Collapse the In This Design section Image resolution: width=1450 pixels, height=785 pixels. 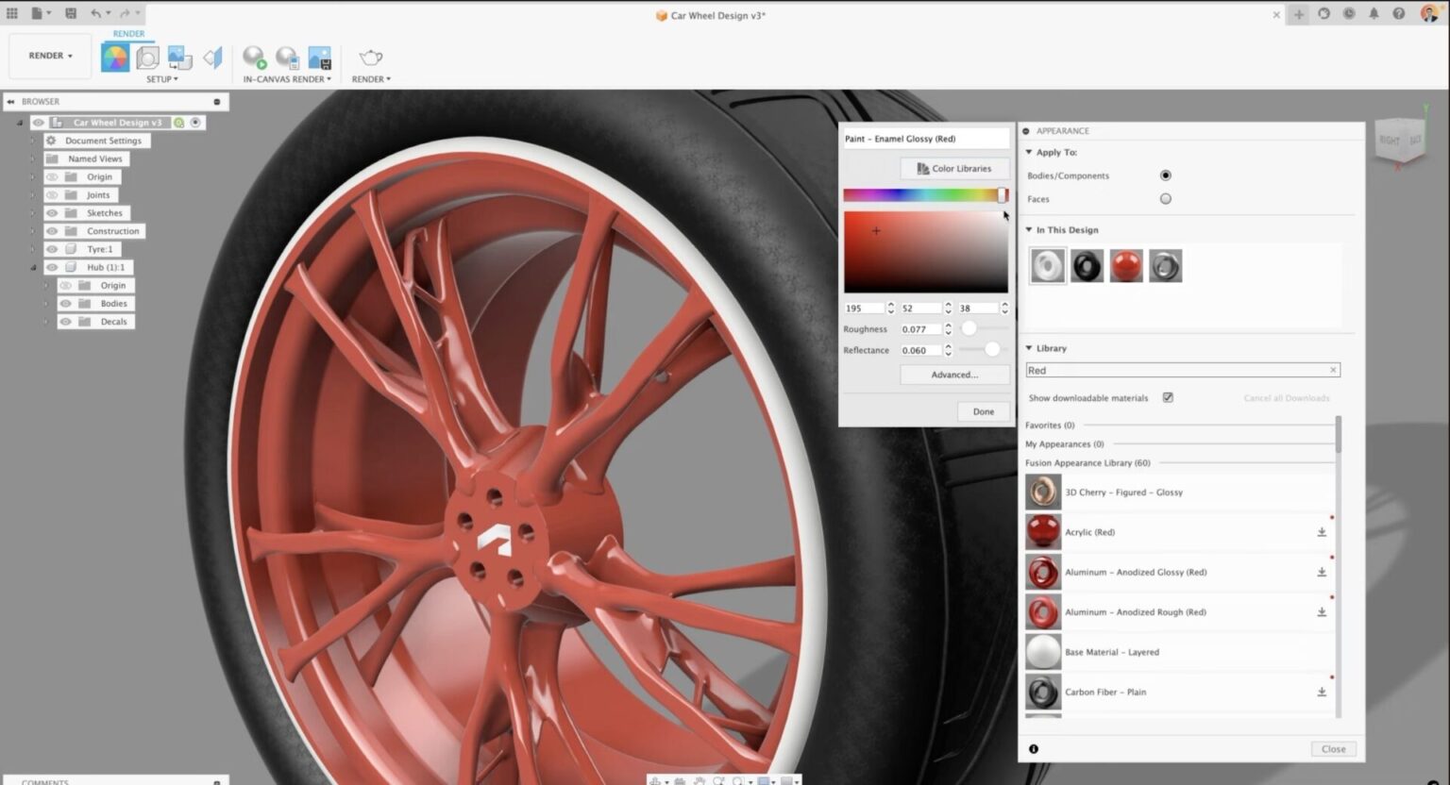(1028, 229)
